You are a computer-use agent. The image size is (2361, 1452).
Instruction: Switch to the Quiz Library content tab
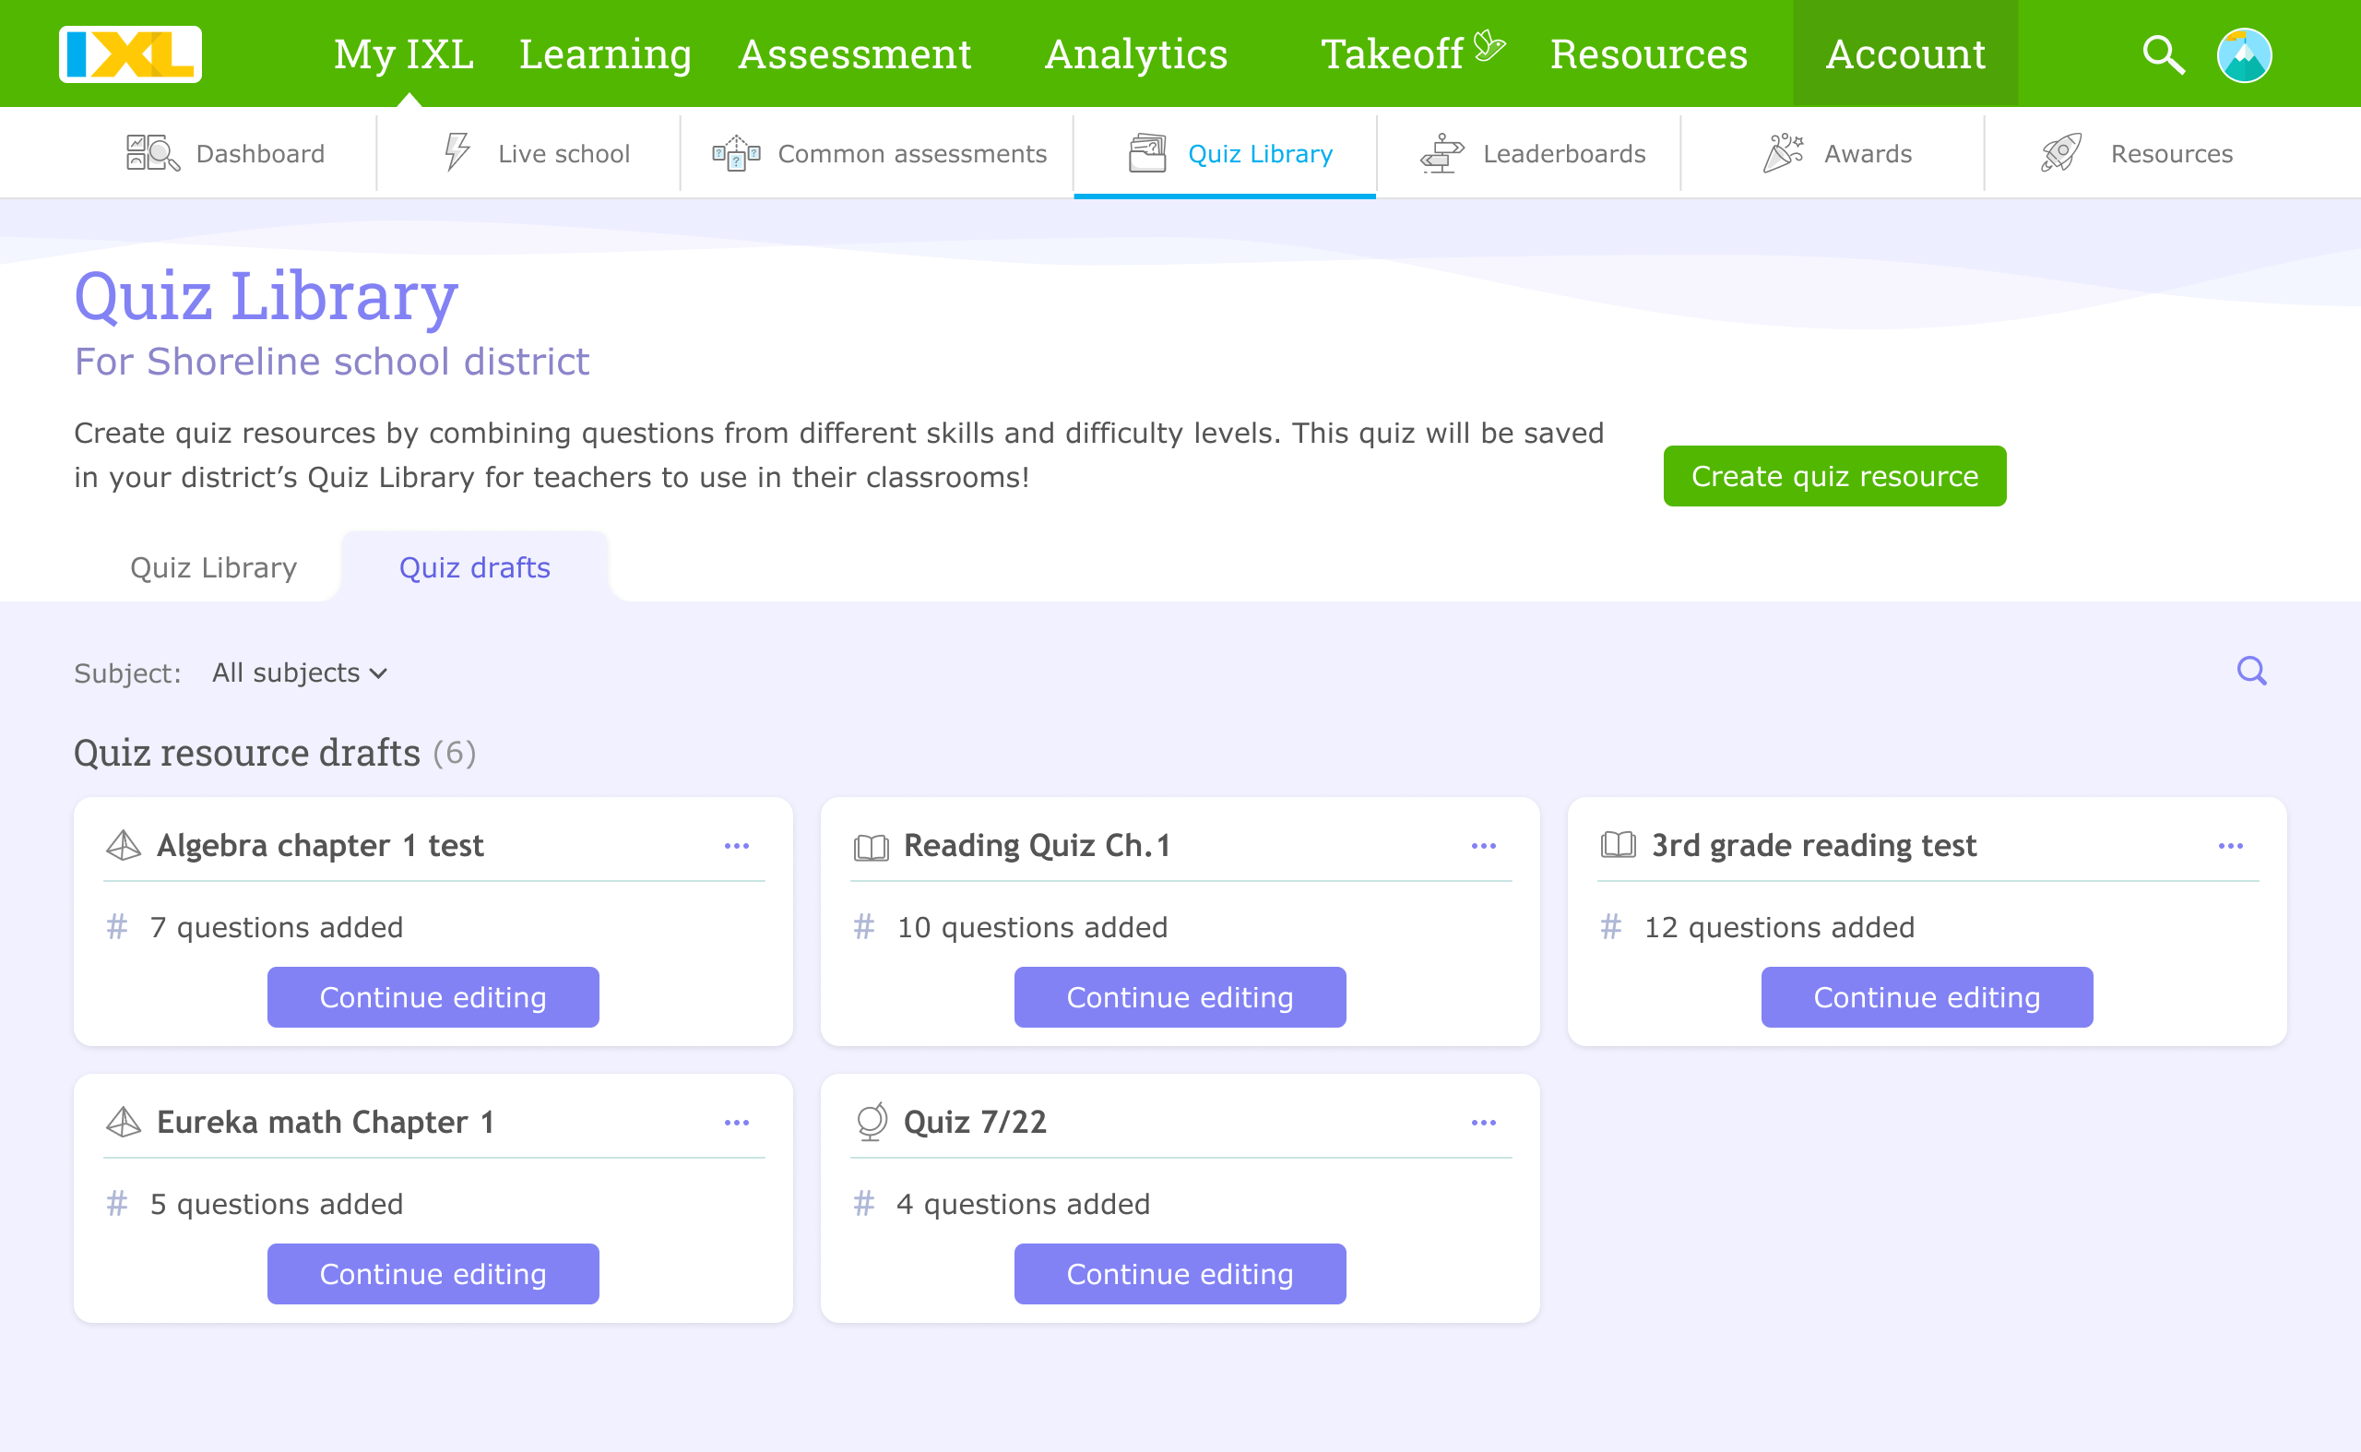(x=213, y=567)
